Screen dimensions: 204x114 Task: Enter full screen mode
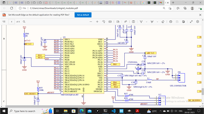click(x=191, y=22)
